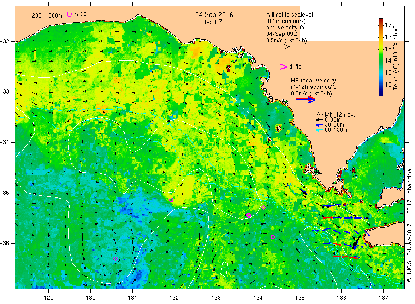Click the 131 longitude axis label

click(132, 298)
